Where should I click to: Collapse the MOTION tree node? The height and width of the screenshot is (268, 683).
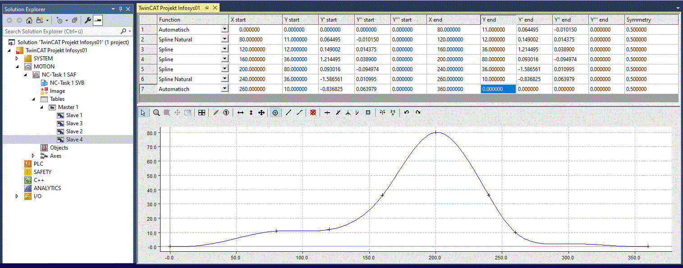click(x=18, y=67)
